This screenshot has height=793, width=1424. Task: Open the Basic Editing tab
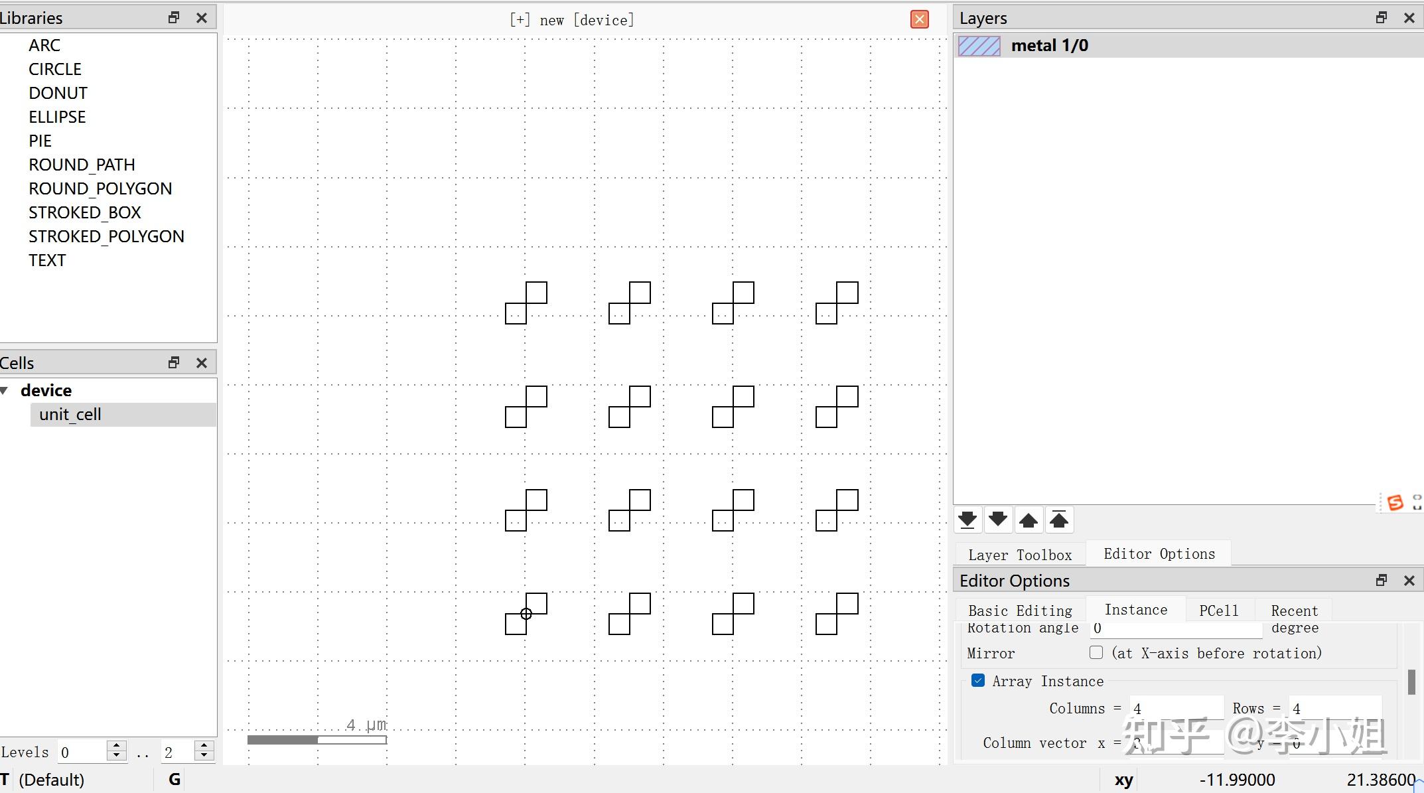1020,611
